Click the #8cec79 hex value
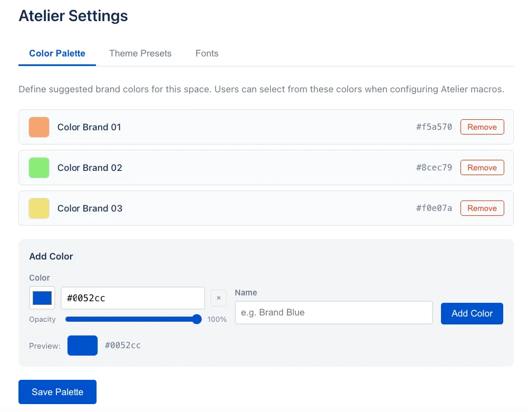Screen dimensions: 528x412 pos(434,168)
